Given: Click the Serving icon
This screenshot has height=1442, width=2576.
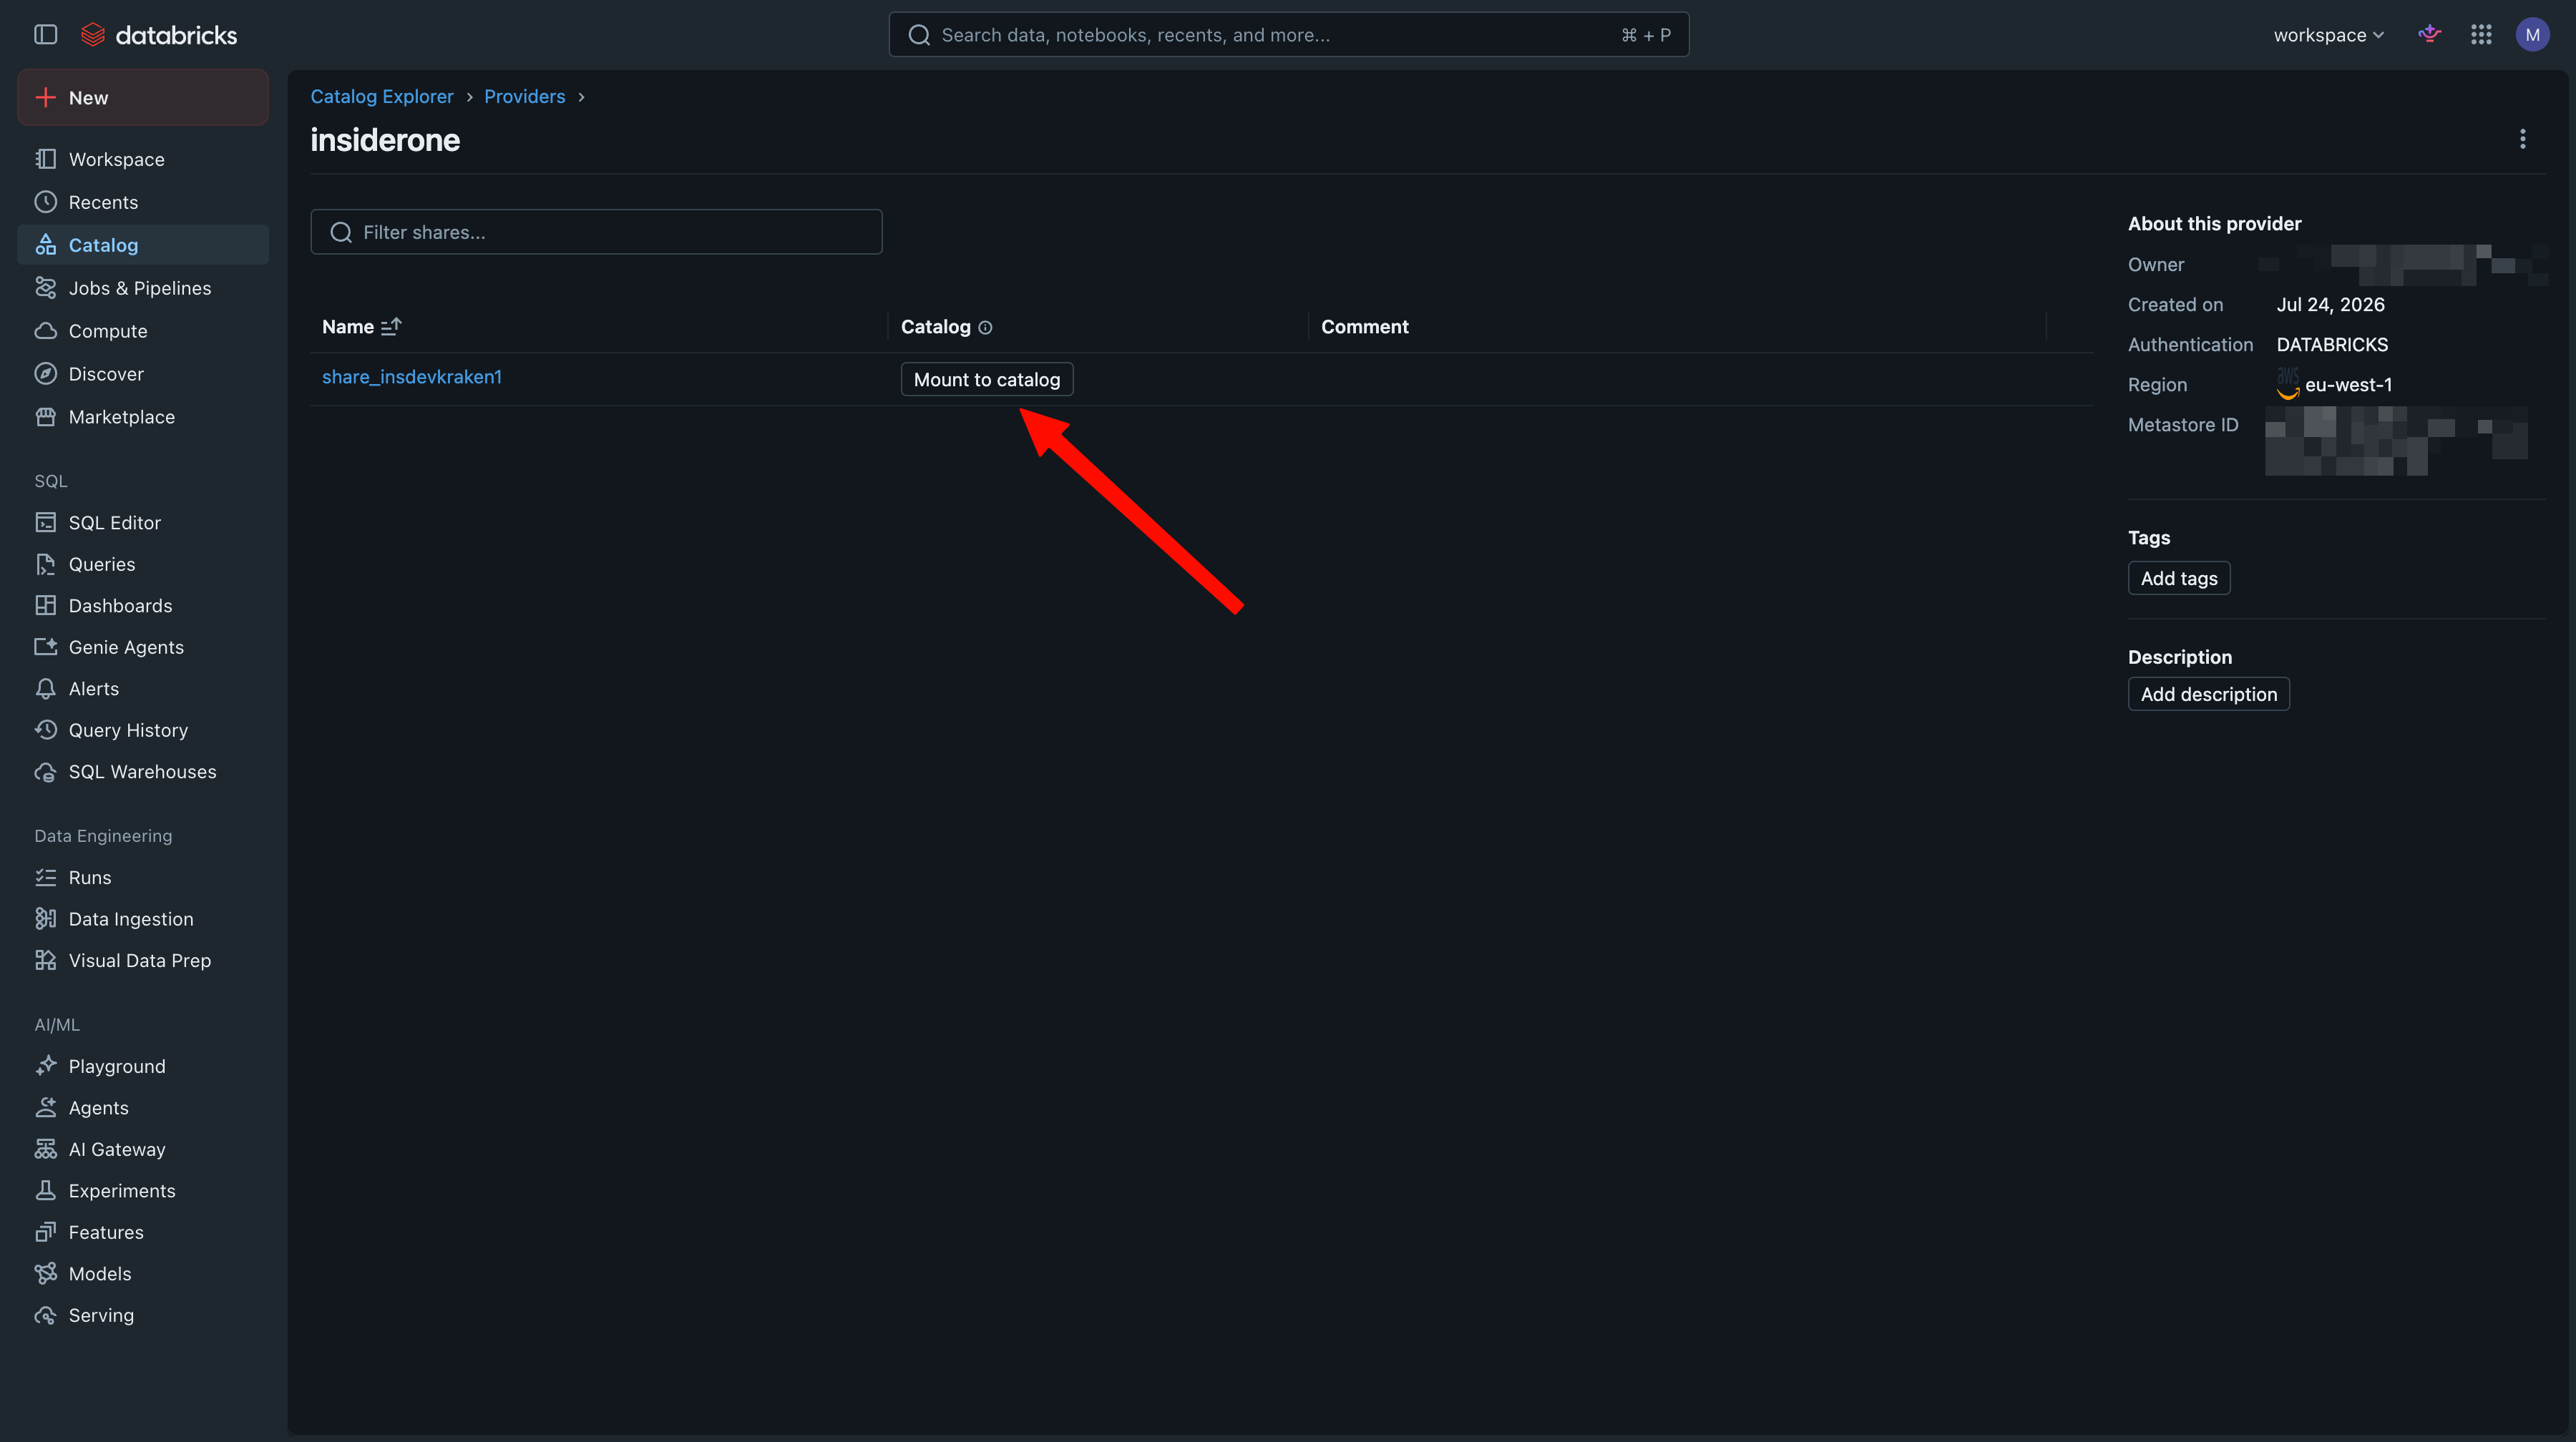Looking at the screenshot, I should coord(46,1315).
